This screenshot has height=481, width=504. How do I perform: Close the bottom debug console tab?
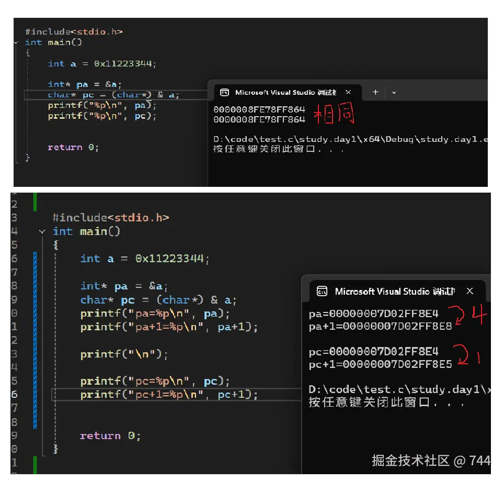(470, 292)
